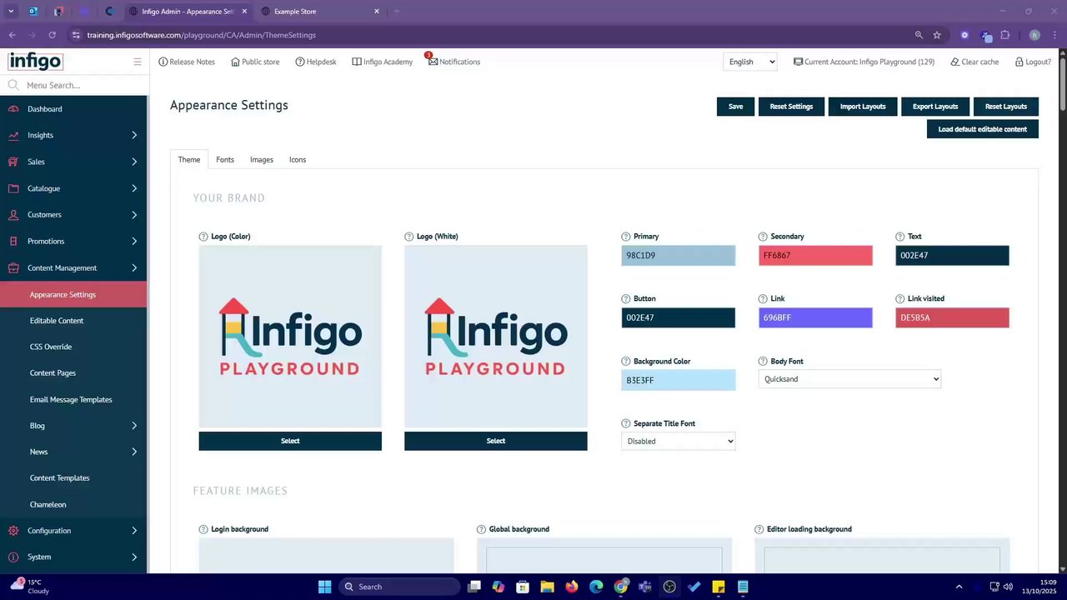Viewport: 1067px width, 600px height.
Task: Click the Catalogue folder icon in sidebar
Action: tap(13, 188)
